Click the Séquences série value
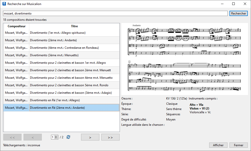251x151 pixels. click(x=173, y=114)
